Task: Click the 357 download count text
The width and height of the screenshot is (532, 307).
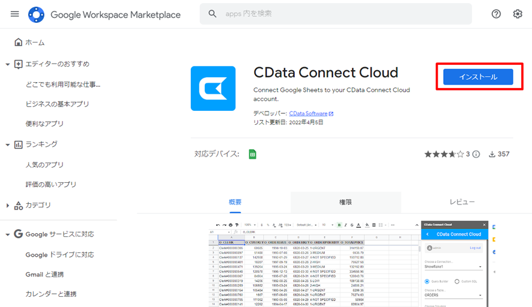Action: click(x=504, y=154)
